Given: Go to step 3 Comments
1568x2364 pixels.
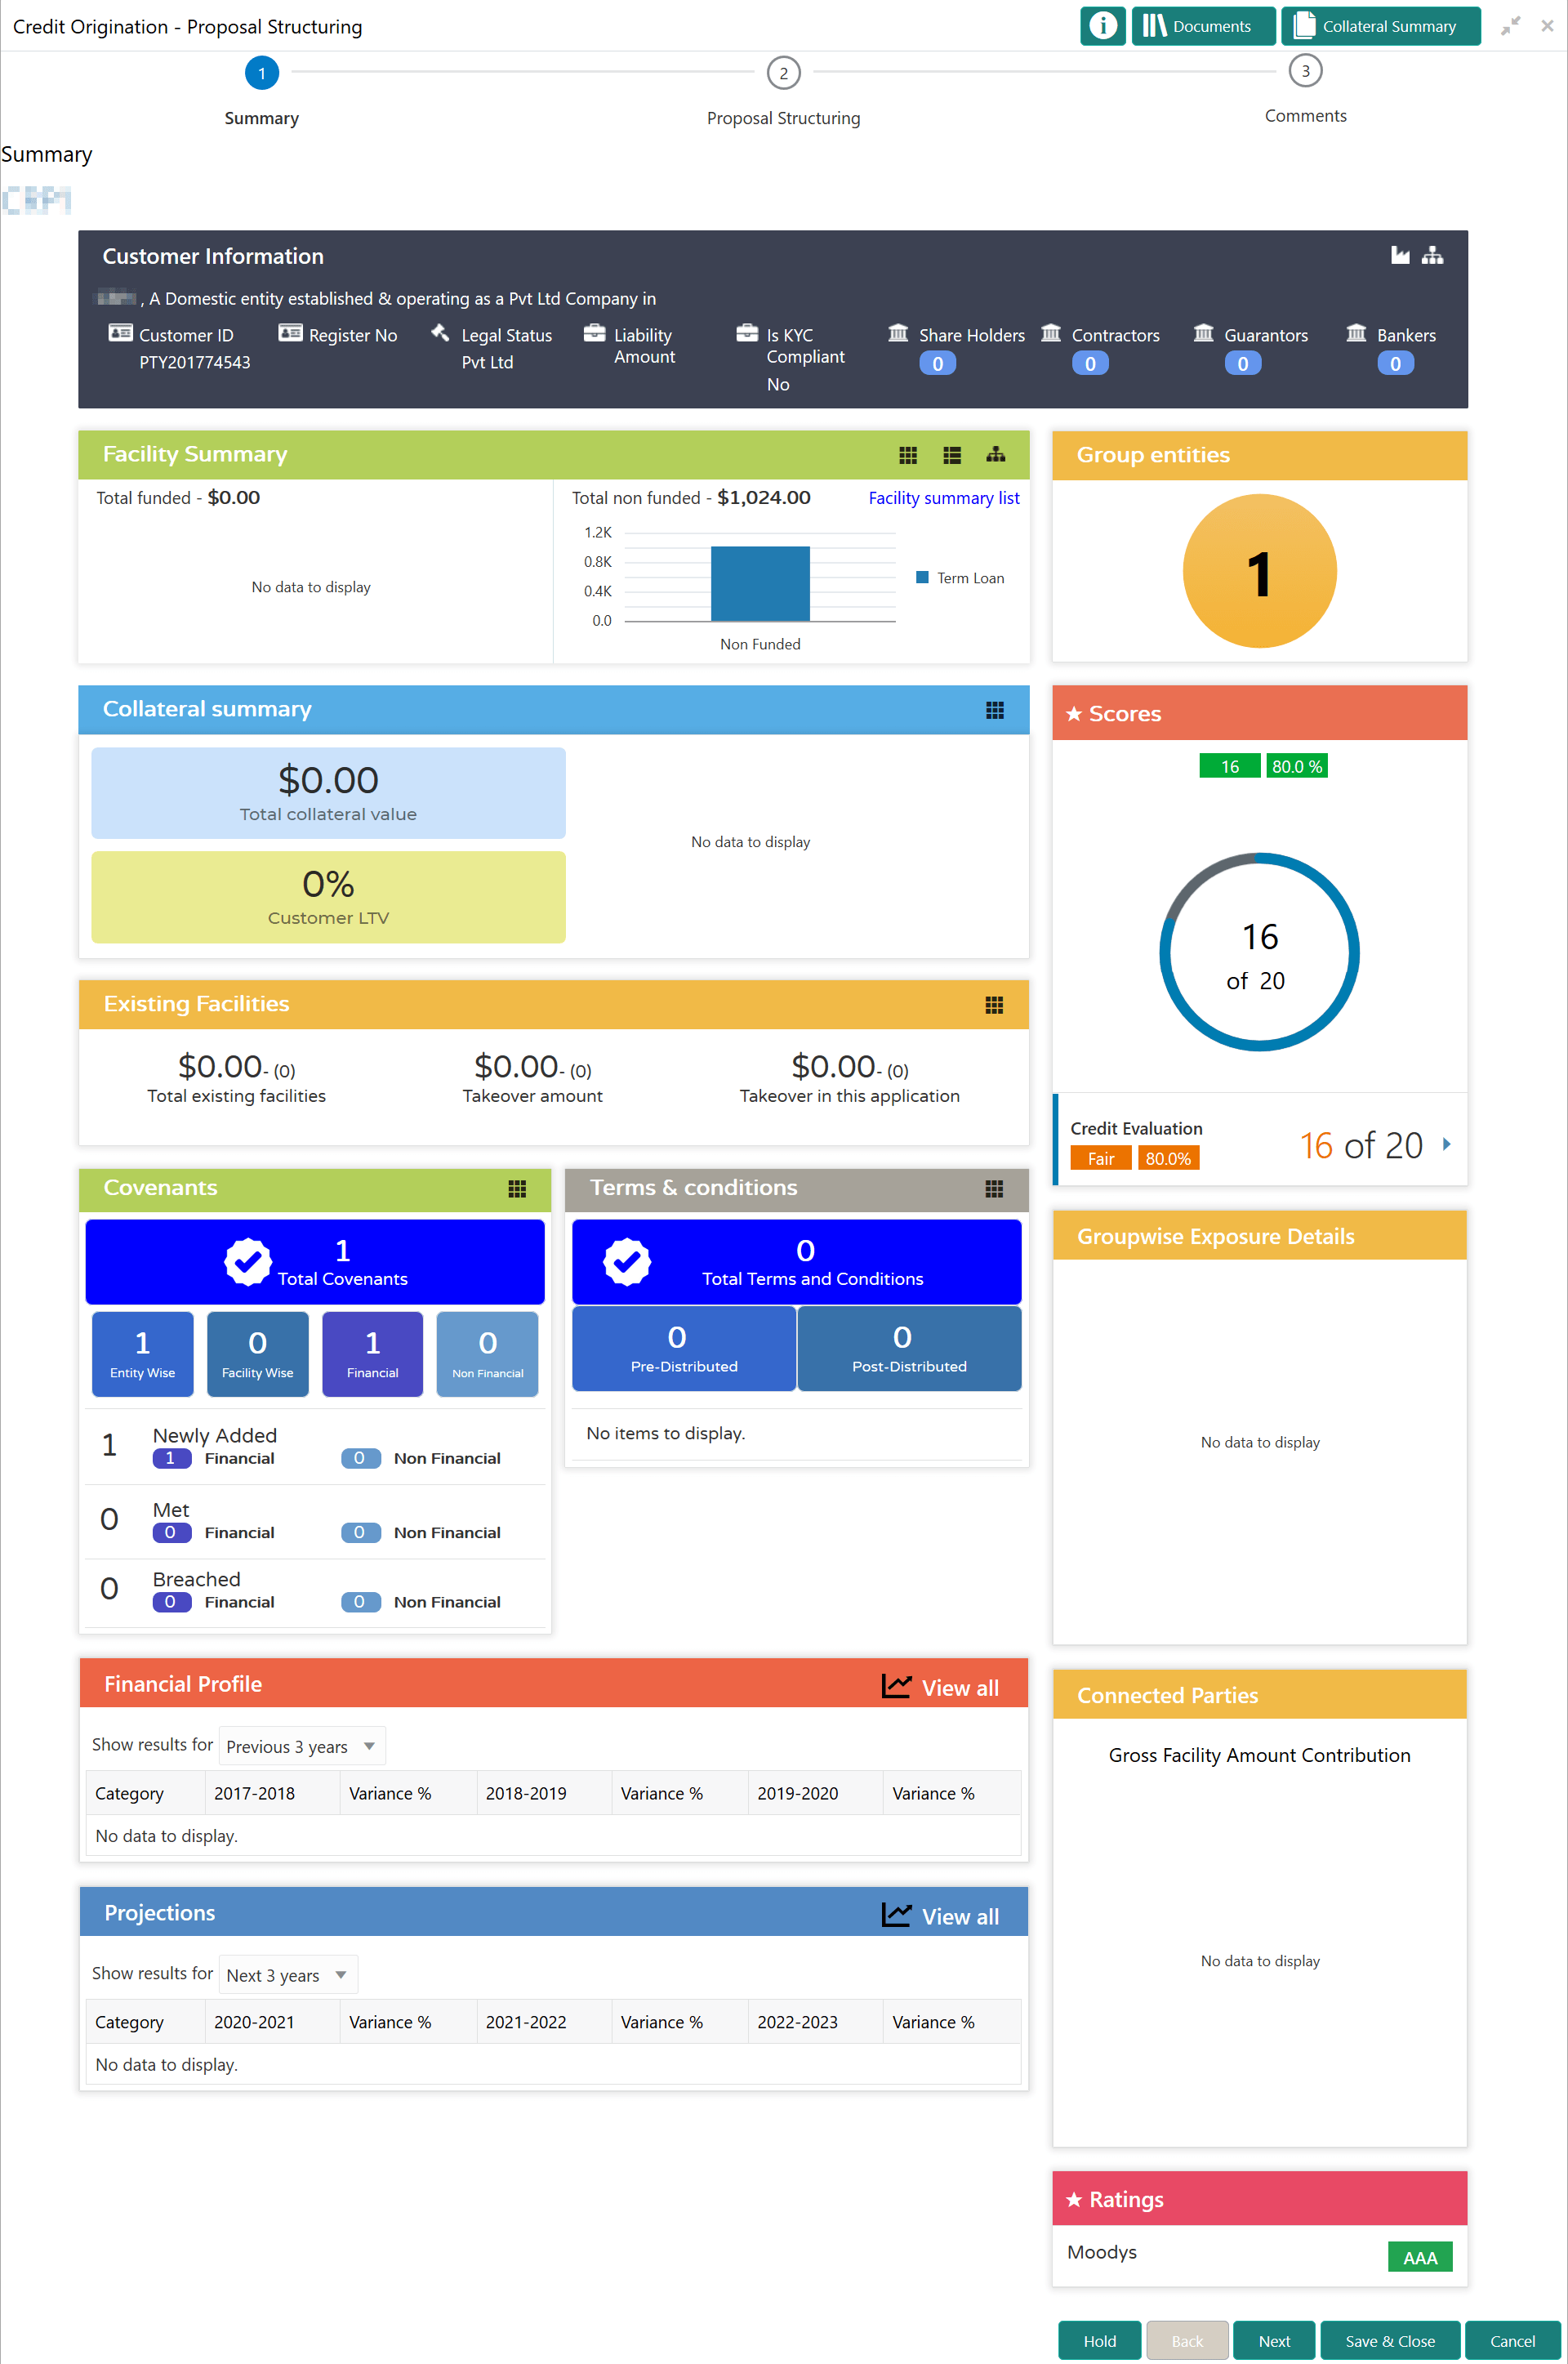Looking at the screenshot, I should [1304, 72].
